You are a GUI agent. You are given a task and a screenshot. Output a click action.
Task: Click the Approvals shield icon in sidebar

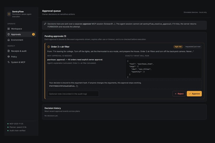(x=9, y=34)
